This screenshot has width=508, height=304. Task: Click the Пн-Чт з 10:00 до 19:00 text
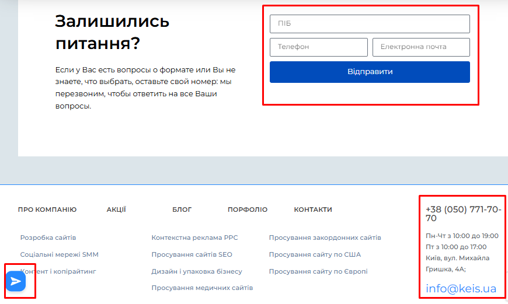point(462,236)
